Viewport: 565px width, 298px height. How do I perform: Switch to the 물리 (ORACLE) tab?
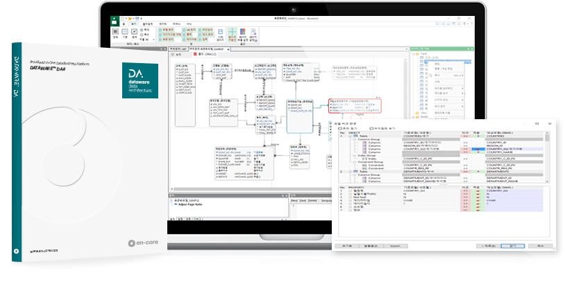[x=205, y=54]
